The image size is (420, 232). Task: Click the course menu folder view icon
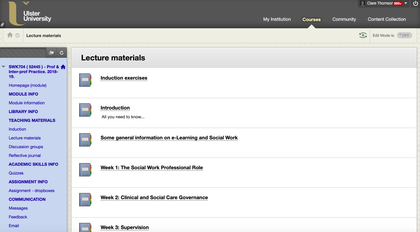click(51, 52)
